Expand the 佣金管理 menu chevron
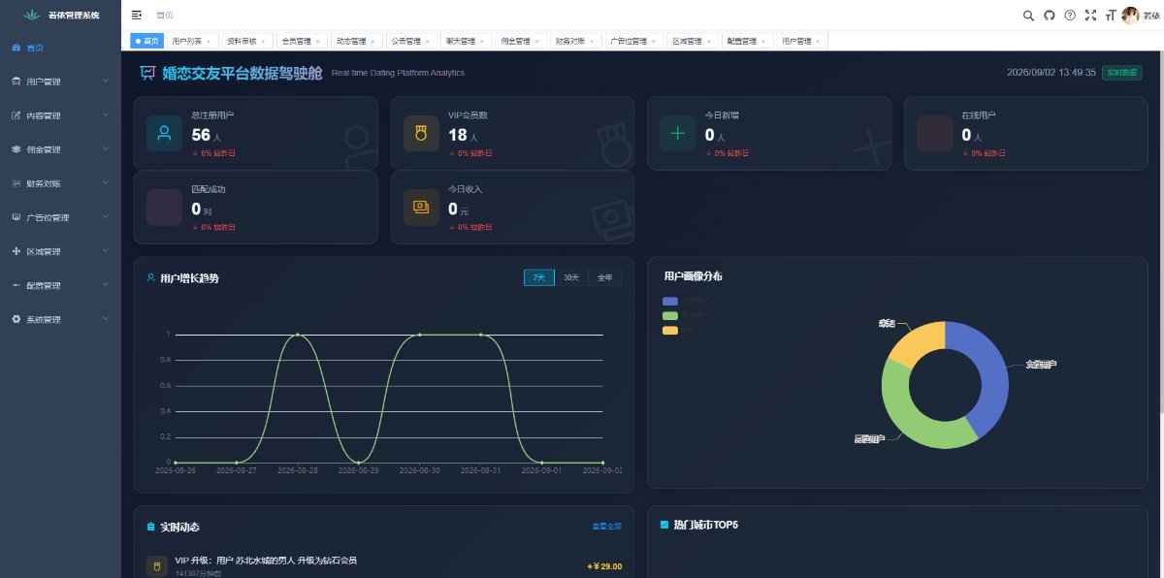 (105, 149)
